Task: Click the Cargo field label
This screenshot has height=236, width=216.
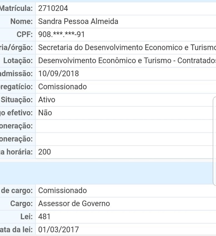Action: [x=22, y=204]
